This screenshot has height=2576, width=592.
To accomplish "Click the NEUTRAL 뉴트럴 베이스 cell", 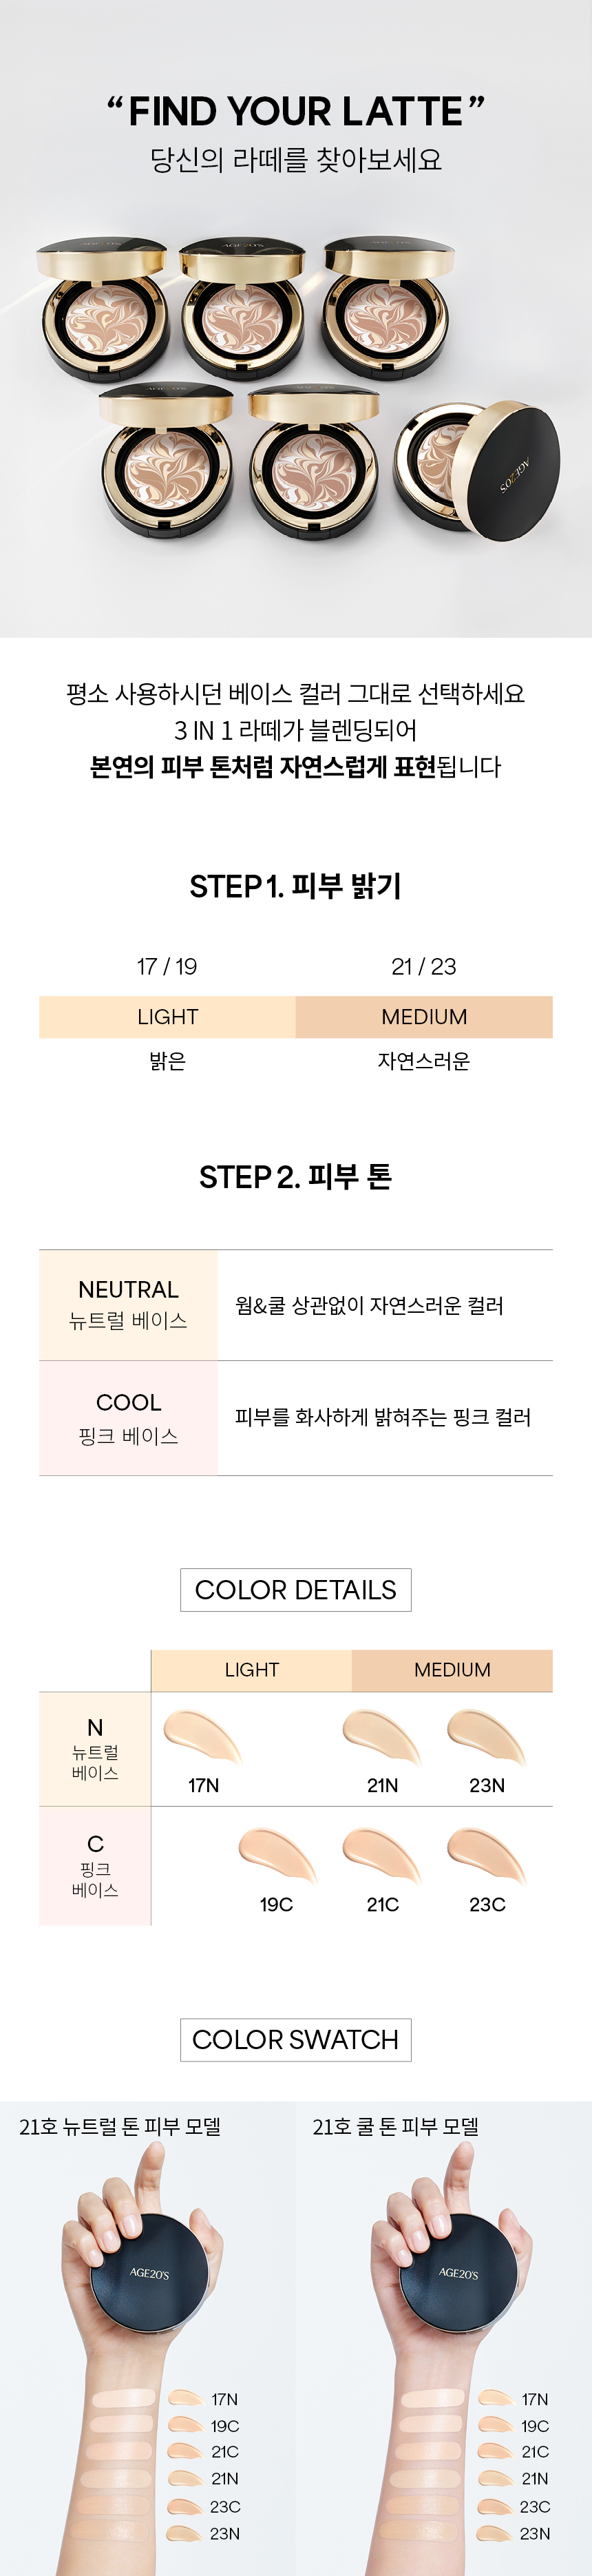I will 128,1305.
